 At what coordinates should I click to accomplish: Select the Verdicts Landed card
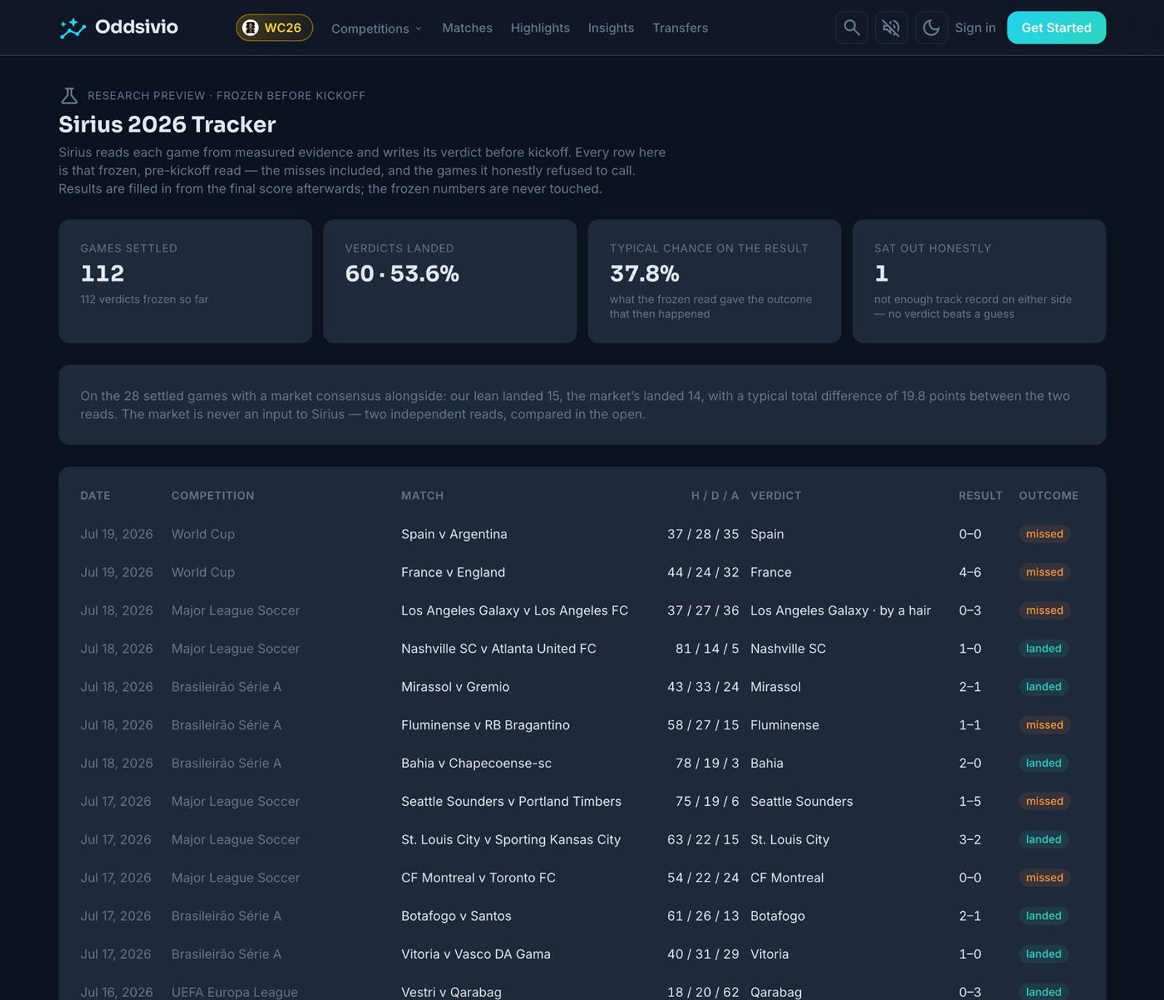click(450, 281)
